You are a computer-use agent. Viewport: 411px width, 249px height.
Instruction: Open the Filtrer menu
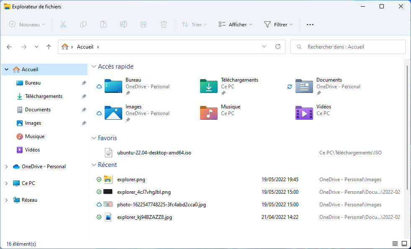point(278,25)
